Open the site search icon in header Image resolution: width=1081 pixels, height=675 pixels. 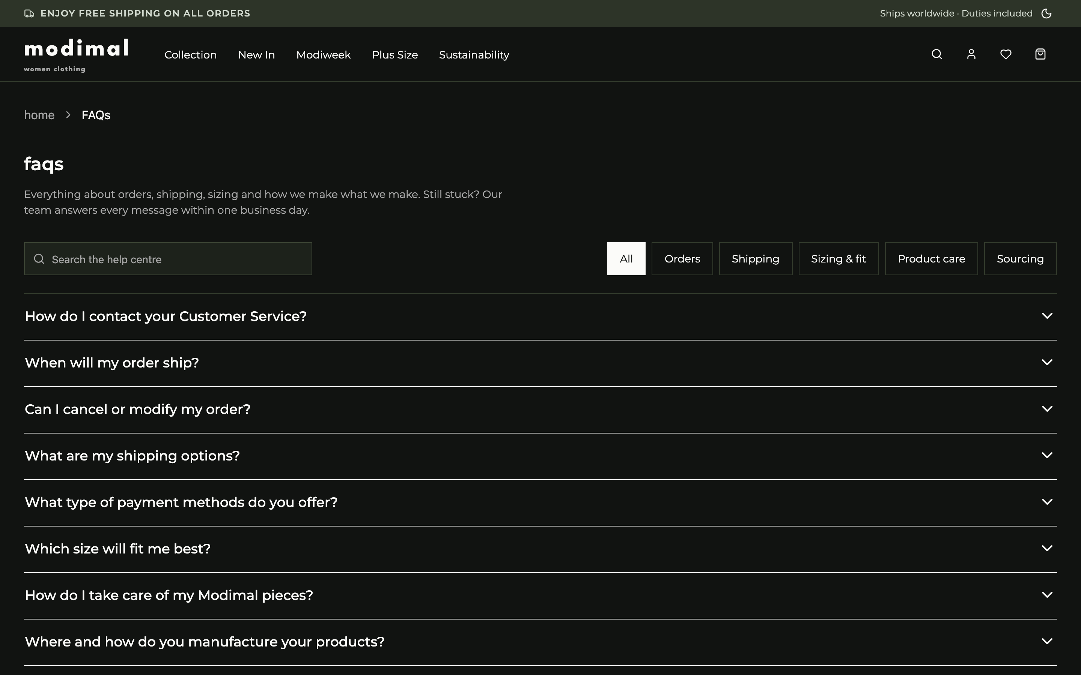pos(937,54)
